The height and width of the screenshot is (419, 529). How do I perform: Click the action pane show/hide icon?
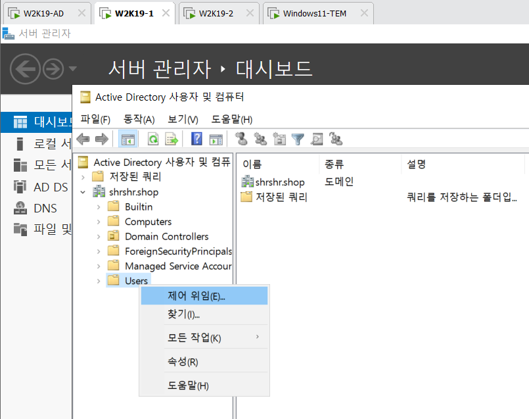point(216,139)
